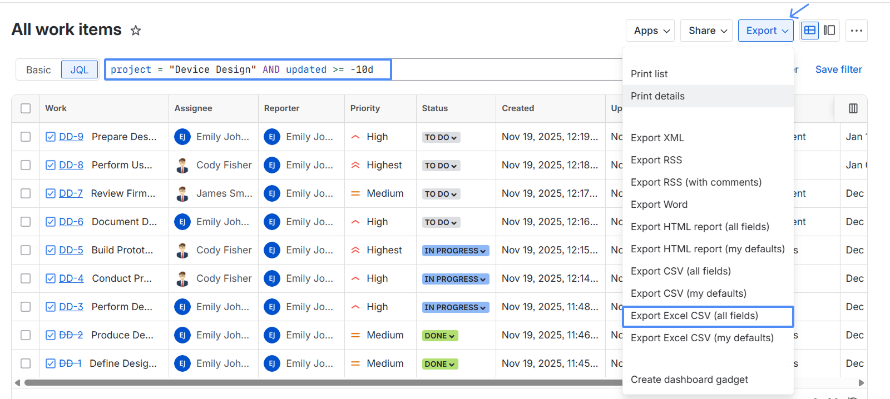Screen dimensions: 890x399
Task: Switch to list view icon
Action: click(810, 31)
